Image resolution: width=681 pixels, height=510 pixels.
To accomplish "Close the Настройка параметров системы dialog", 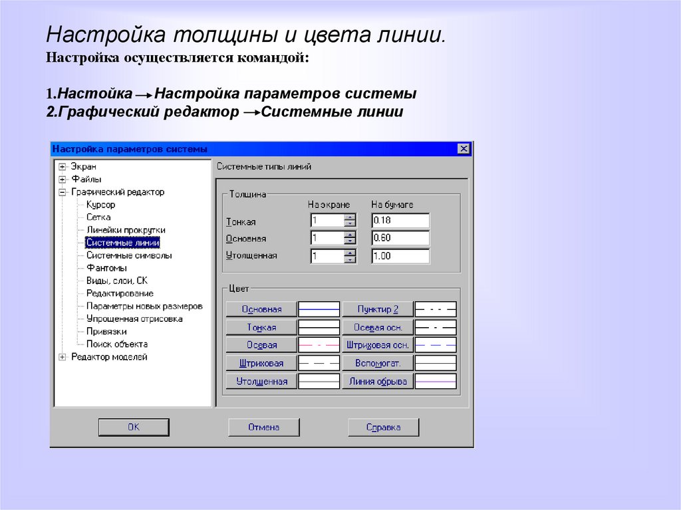I will click(464, 148).
